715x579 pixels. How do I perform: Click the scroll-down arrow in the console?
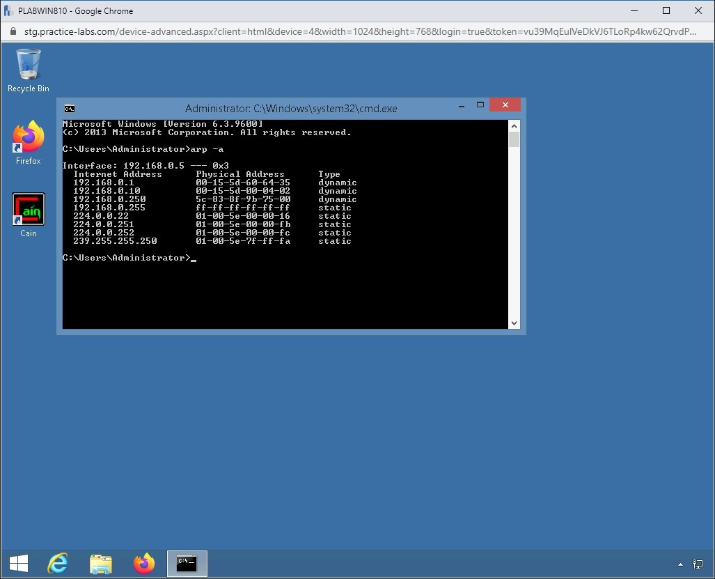514,323
